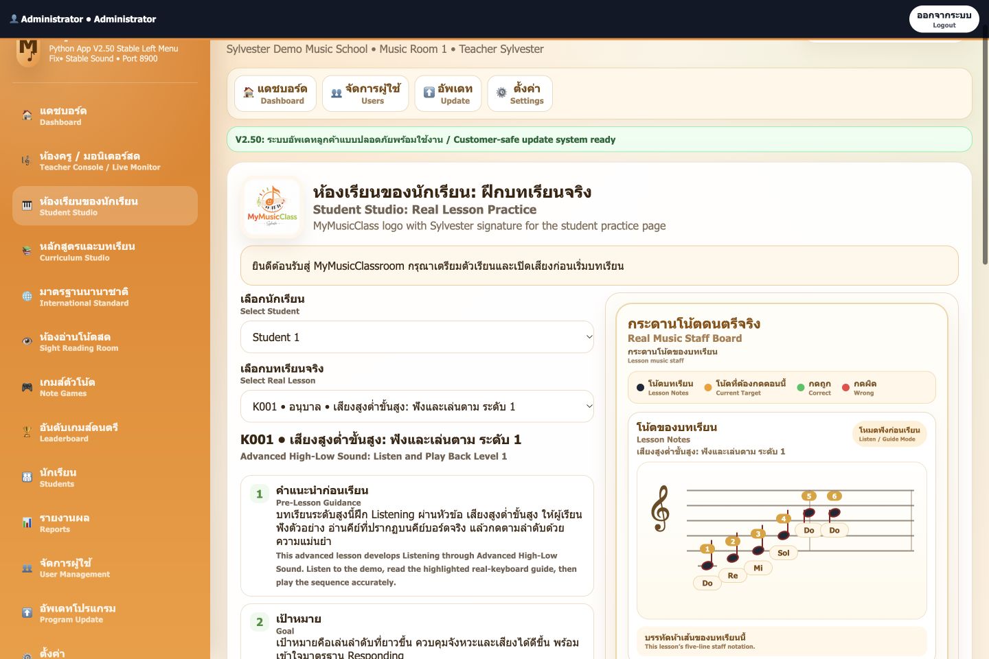Click the red Wrong legend dot
The image size is (989, 659).
846,388
